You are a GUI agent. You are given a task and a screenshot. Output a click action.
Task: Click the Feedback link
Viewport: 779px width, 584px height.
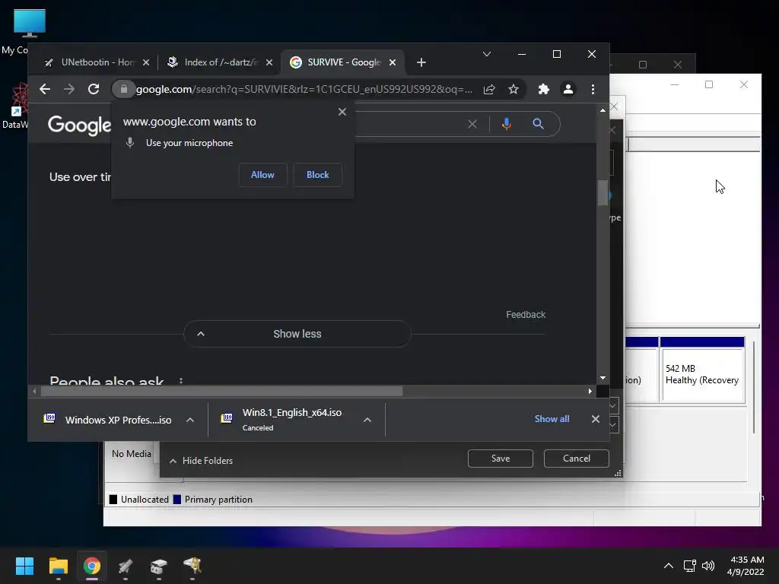pos(526,314)
